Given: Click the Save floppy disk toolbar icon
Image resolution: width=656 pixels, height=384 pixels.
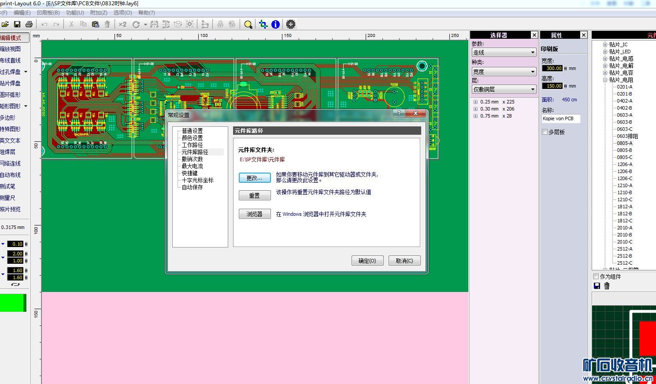Looking at the screenshot, I should coord(17,24).
